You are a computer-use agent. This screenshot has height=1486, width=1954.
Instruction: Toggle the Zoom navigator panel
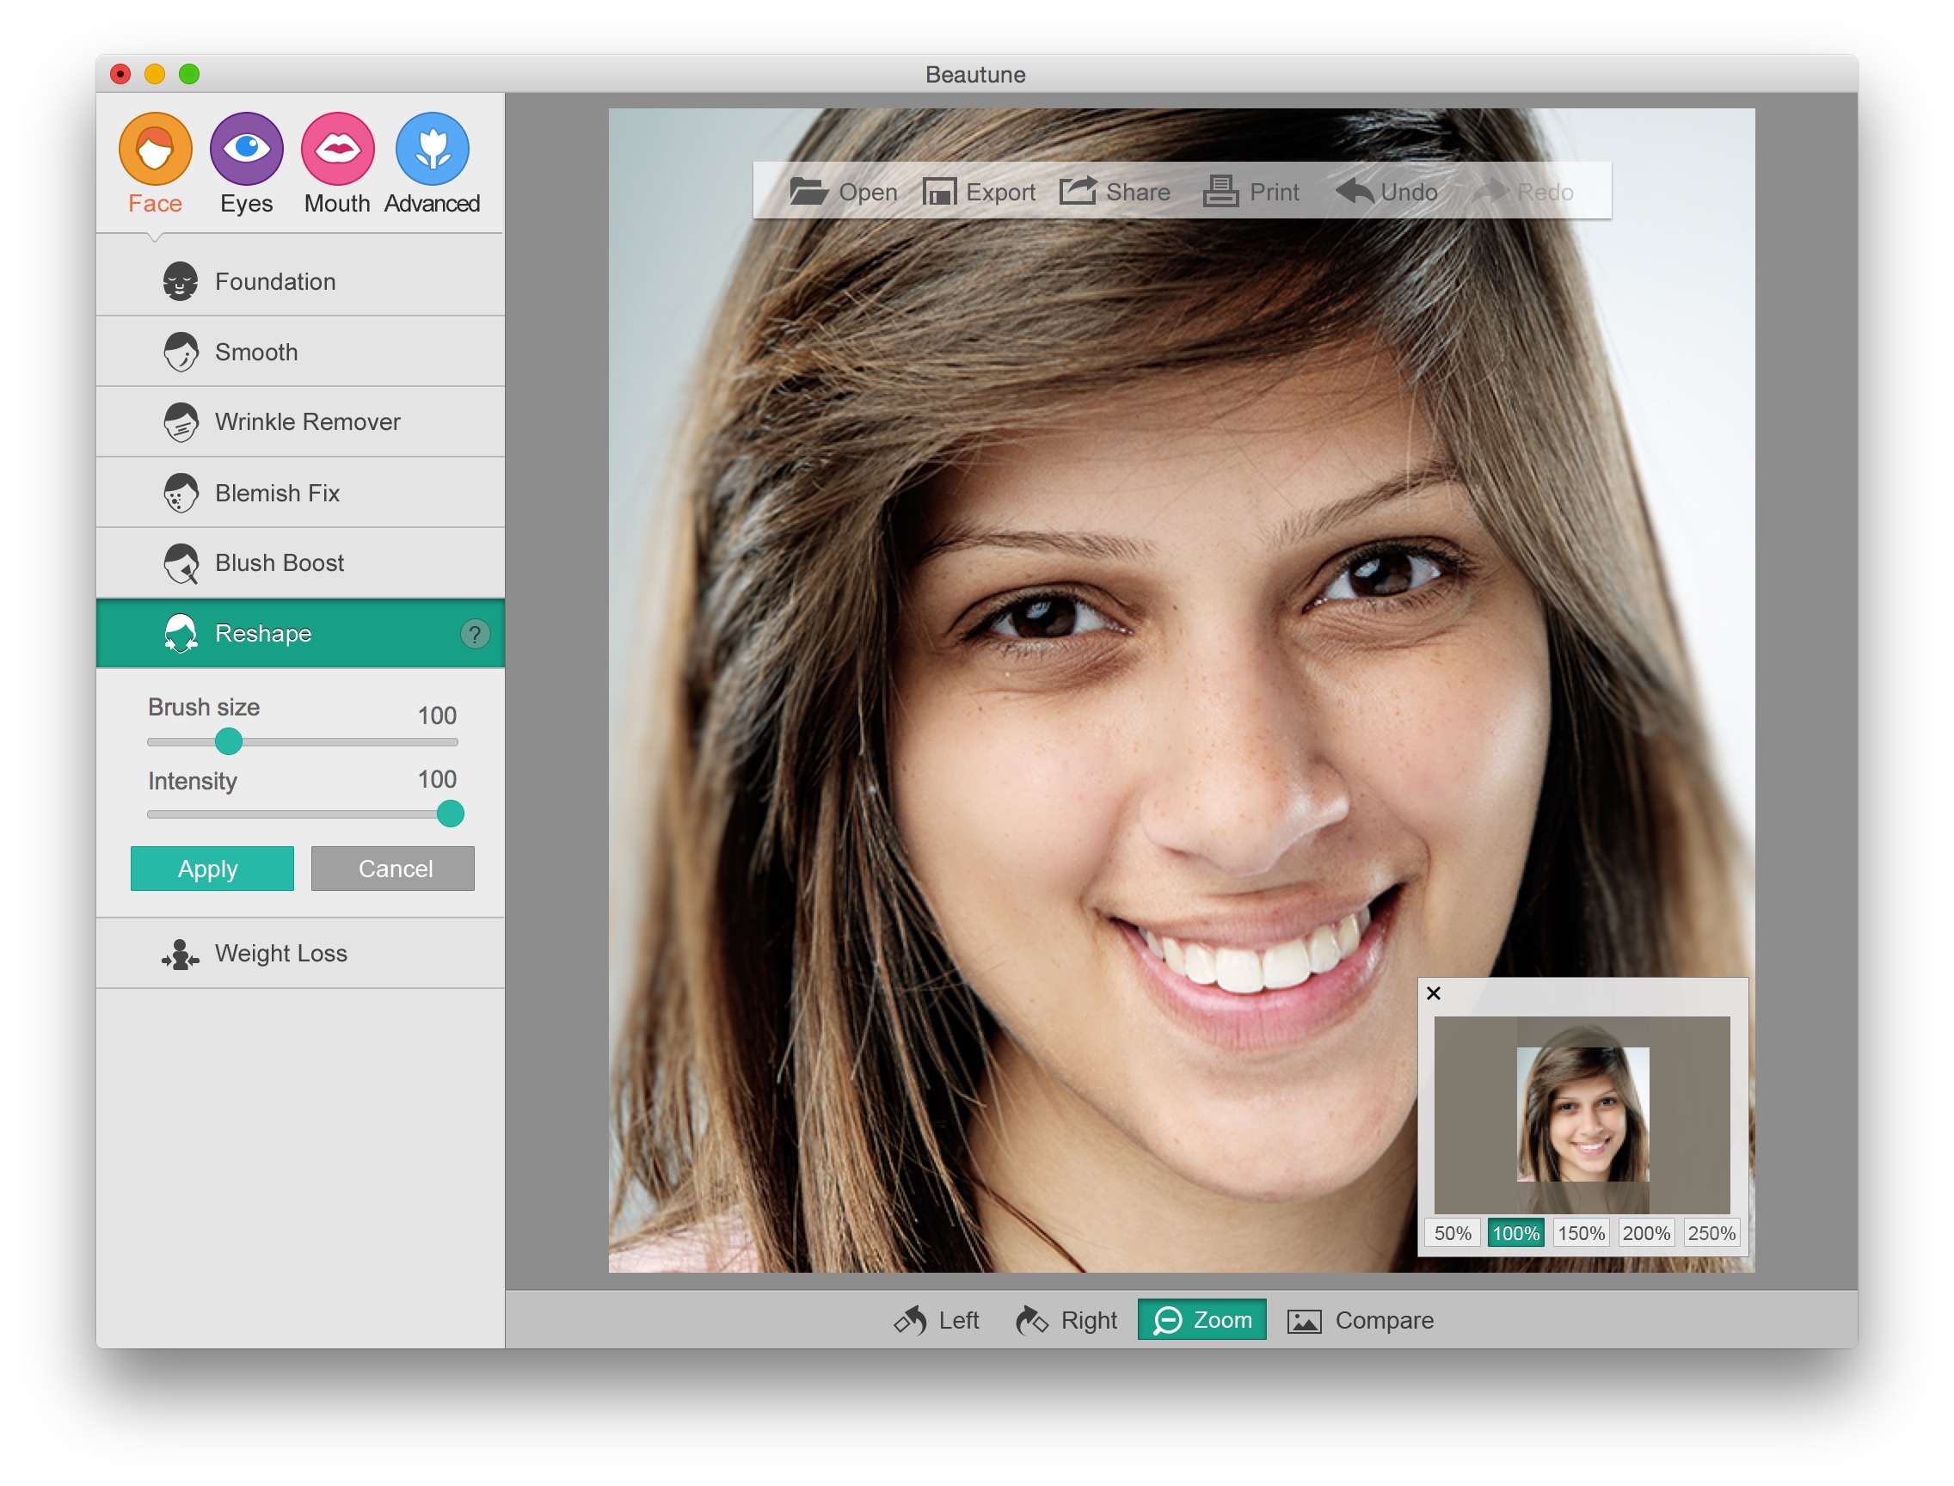coord(1201,1321)
